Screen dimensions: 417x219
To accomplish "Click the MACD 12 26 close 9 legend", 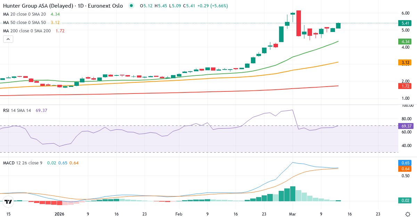I will point(23,163).
